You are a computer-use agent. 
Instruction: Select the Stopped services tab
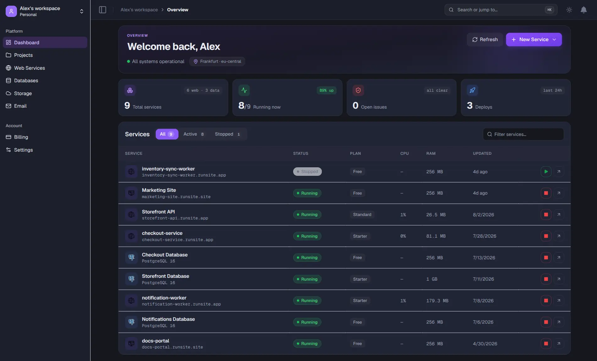tap(228, 134)
